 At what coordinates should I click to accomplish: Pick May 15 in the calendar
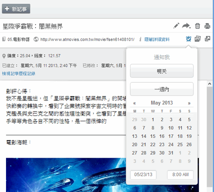[x=153, y=136]
